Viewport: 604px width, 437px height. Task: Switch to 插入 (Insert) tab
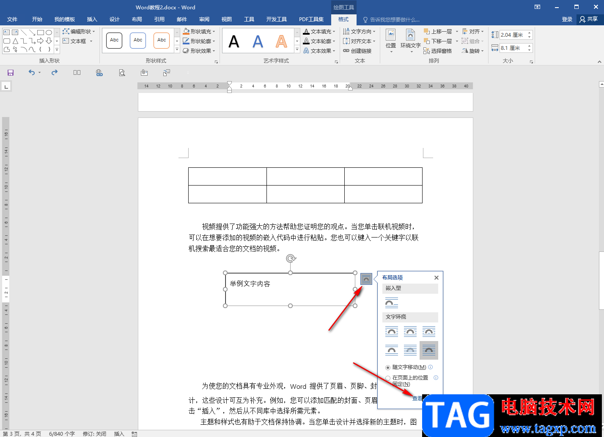coord(92,19)
